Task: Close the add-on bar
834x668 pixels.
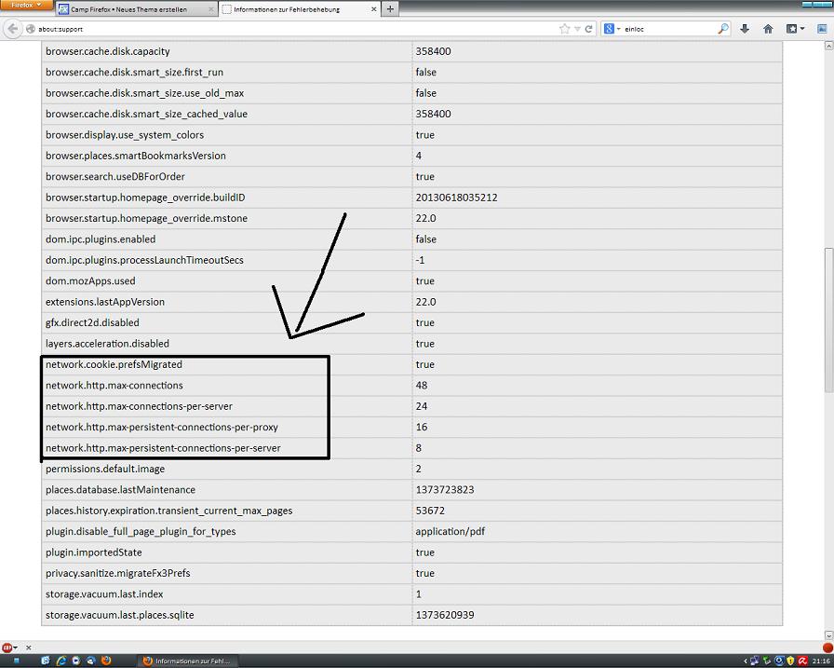Action: [29, 648]
